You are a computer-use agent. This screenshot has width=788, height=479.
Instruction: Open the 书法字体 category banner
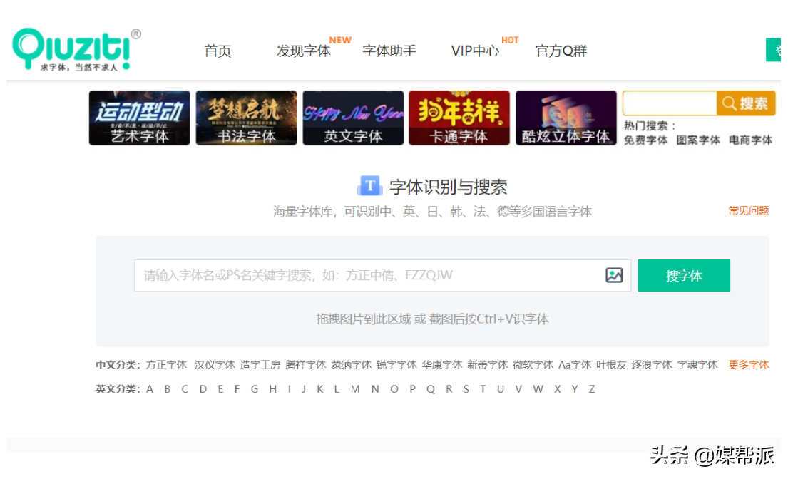[246, 118]
